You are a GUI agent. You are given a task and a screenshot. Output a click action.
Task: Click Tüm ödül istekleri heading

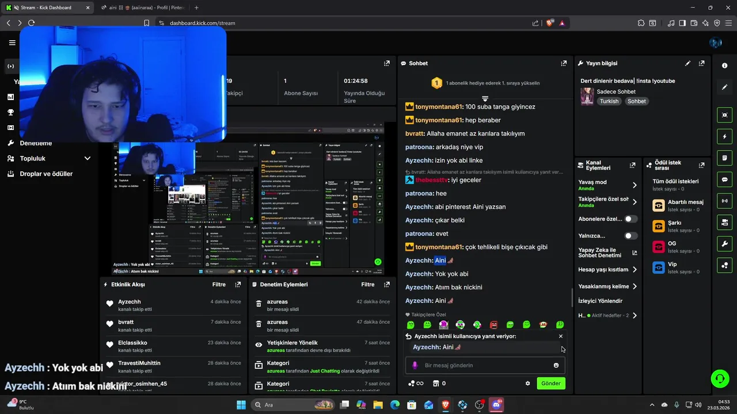[675, 181]
